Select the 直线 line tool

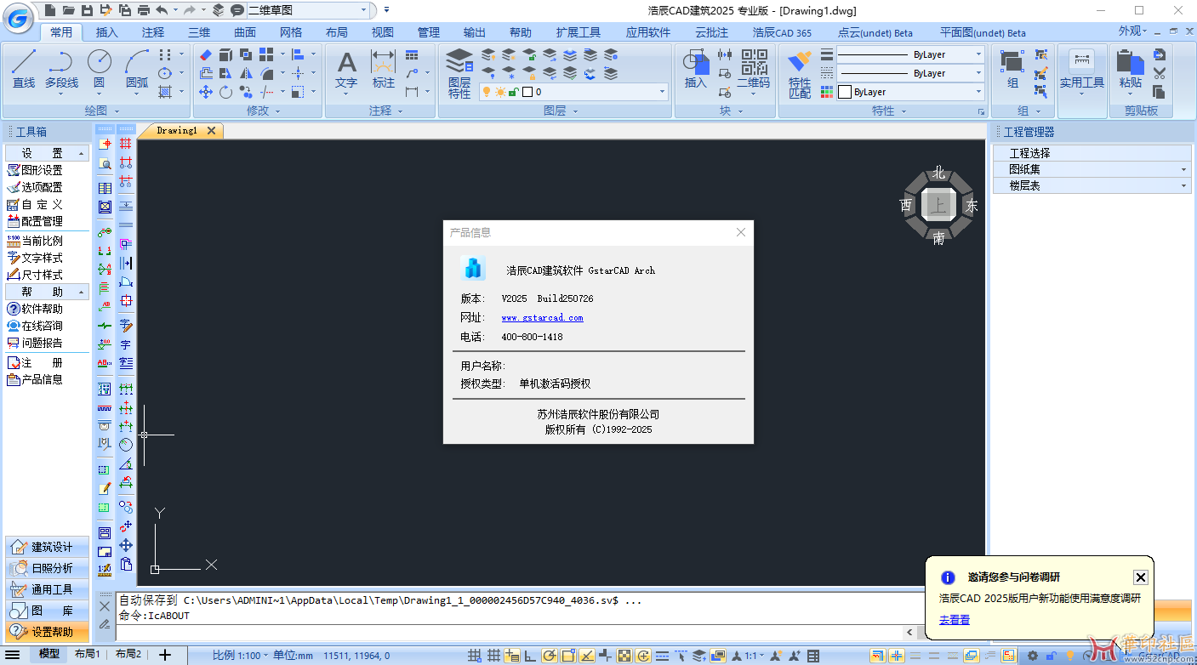tap(24, 70)
